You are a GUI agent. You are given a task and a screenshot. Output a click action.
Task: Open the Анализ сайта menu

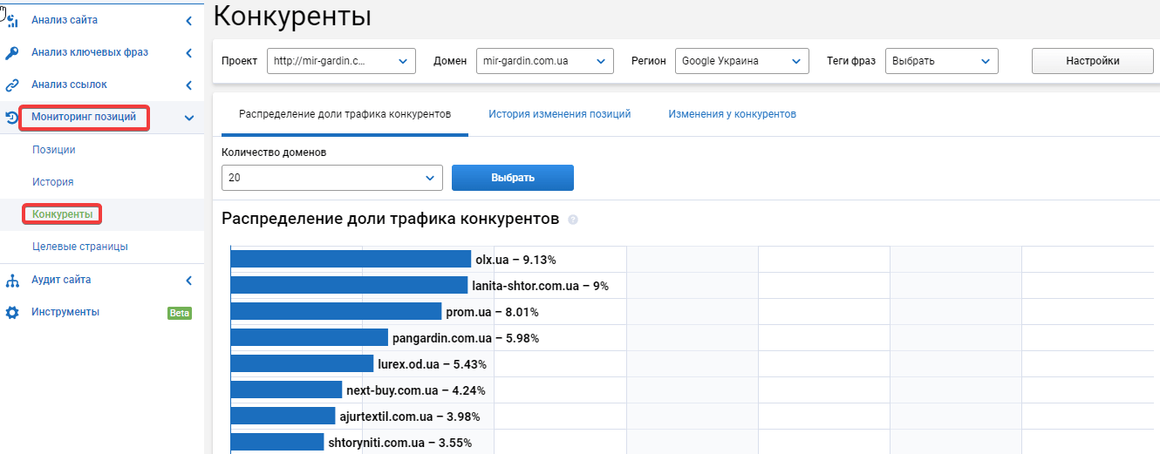(x=65, y=19)
